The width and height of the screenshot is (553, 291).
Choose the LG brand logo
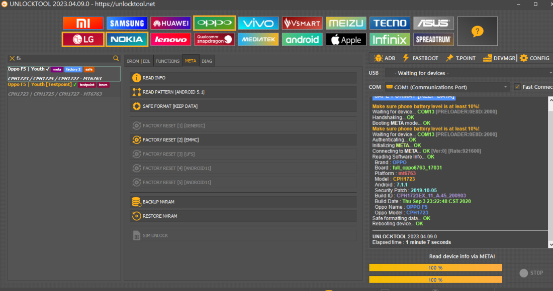pyautogui.click(x=83, y=40)
